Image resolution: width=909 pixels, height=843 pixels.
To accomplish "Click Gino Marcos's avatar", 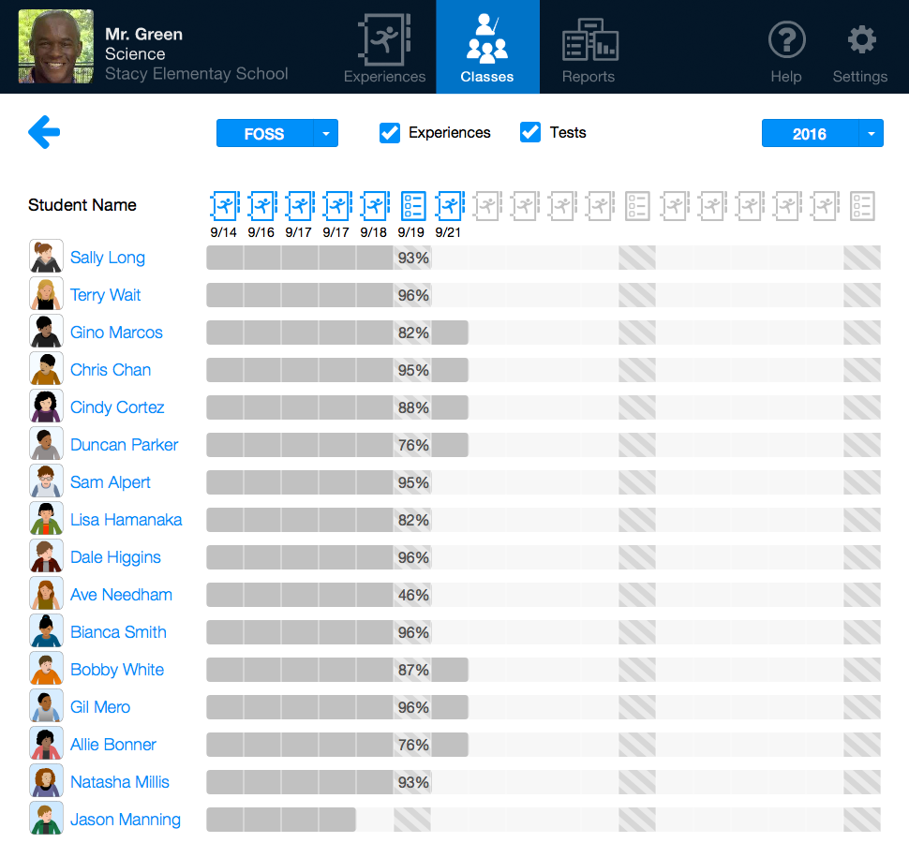I will 46,331.
